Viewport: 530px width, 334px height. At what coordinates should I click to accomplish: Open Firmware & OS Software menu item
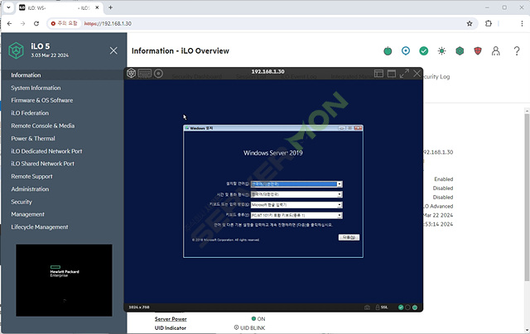point(42,100)
